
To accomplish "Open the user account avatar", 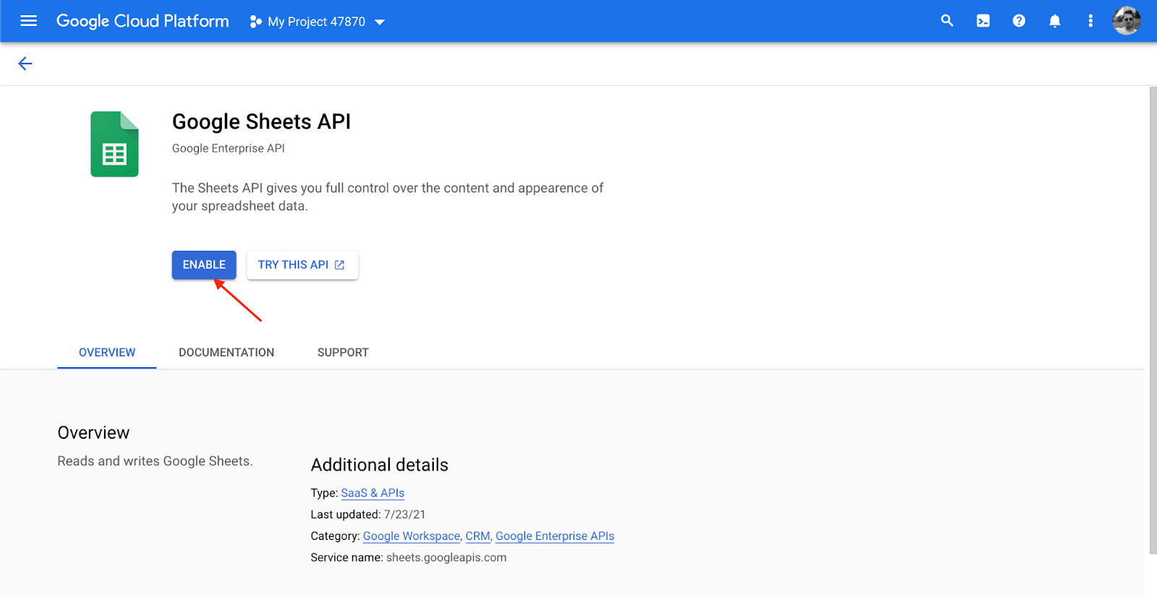I will click(x=1127, y=21).
